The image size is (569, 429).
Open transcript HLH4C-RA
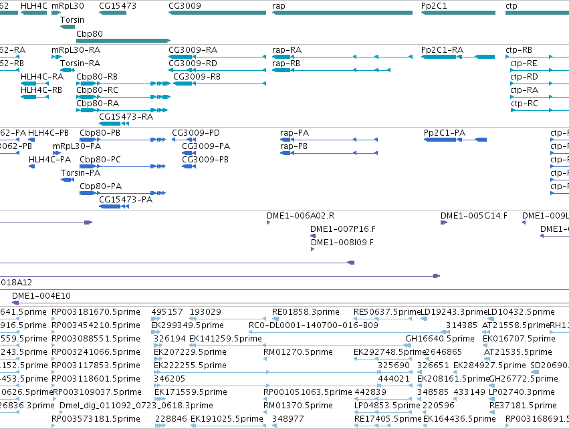[42, 77]
